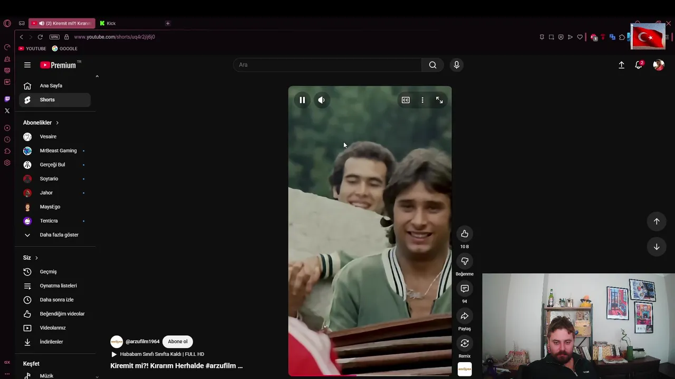This screenshot has width=675, height=379.
Task: Open Opera sidebar settings gear
Action: point(7,163)
